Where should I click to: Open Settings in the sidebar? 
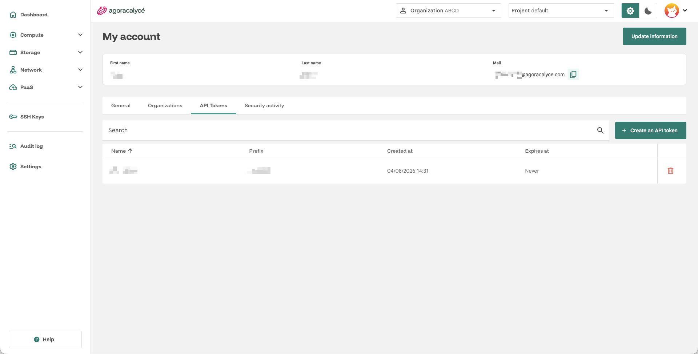point(31,166)
